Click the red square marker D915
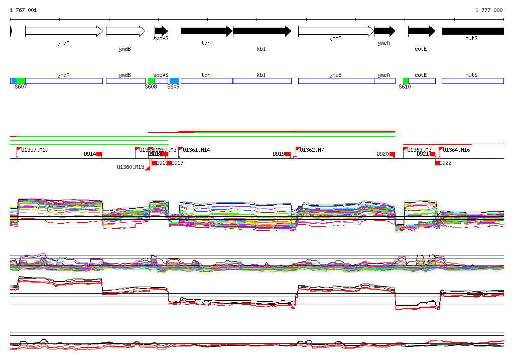 click(154, 163)
